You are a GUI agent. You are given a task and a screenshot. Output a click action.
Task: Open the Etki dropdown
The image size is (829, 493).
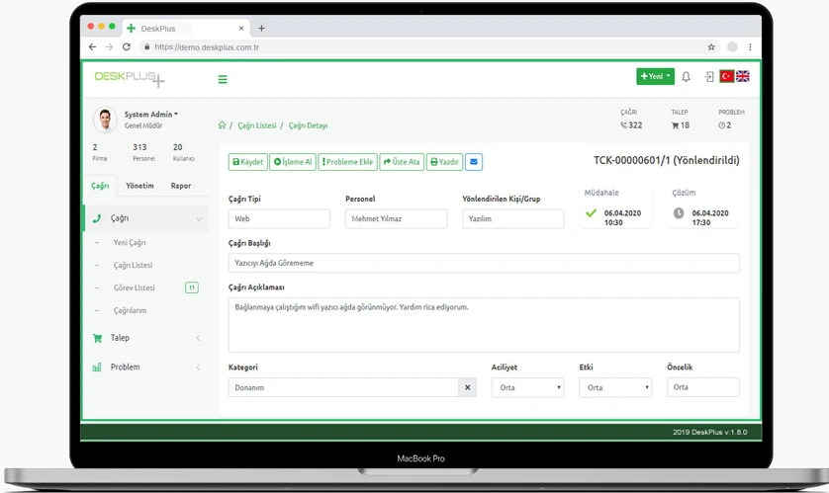pyautogui.click(x=614, y=387)
